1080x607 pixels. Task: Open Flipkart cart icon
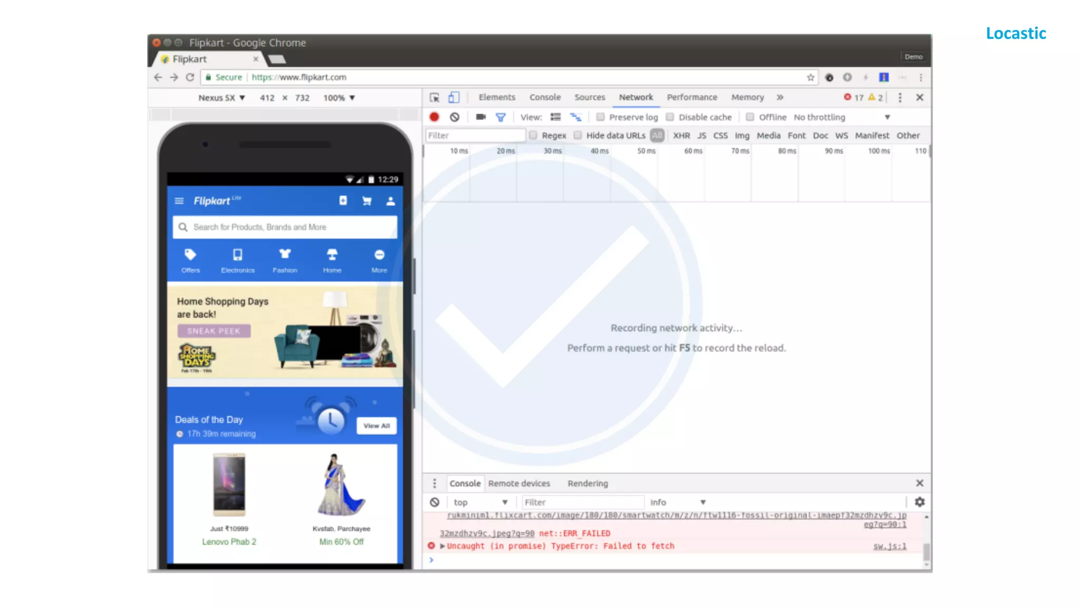tap(367, 201)
